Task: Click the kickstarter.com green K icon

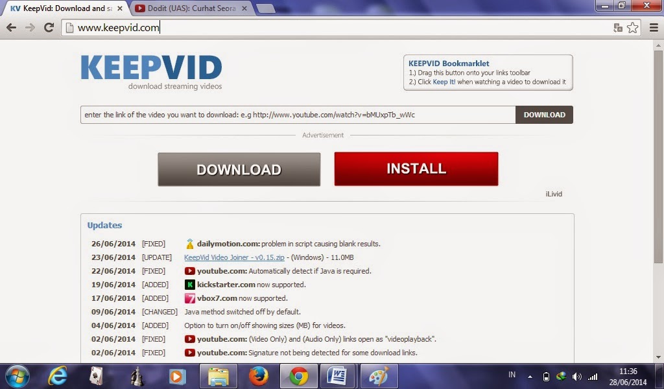Action: [x=190, y=285]
